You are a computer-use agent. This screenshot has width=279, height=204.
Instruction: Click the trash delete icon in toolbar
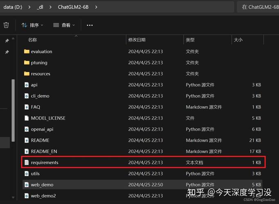coord(6,25)
